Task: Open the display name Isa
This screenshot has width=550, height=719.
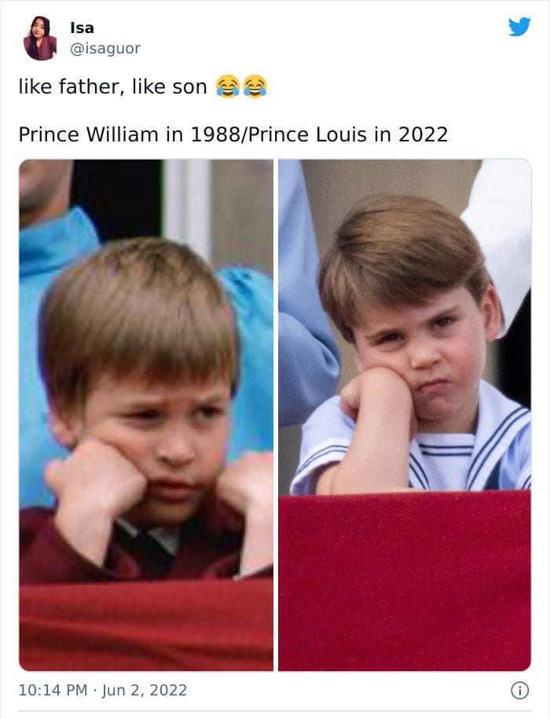Action: tap(82, 28)
